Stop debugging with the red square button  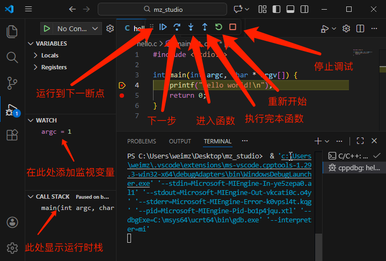[x=232, y=27]
